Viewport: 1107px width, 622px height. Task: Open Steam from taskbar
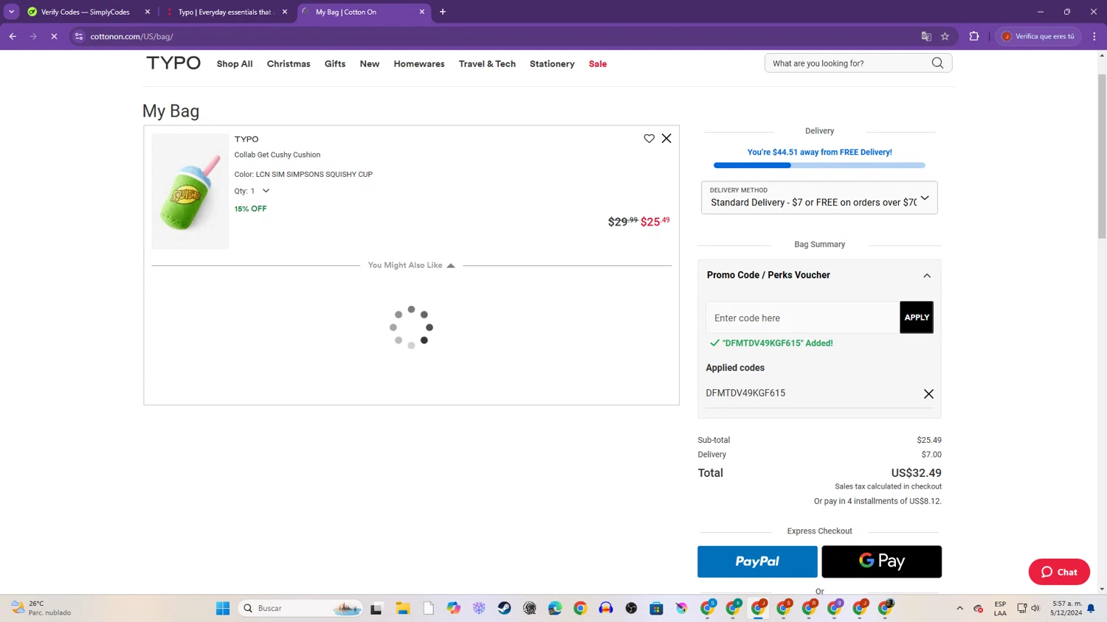coord(504,608)
